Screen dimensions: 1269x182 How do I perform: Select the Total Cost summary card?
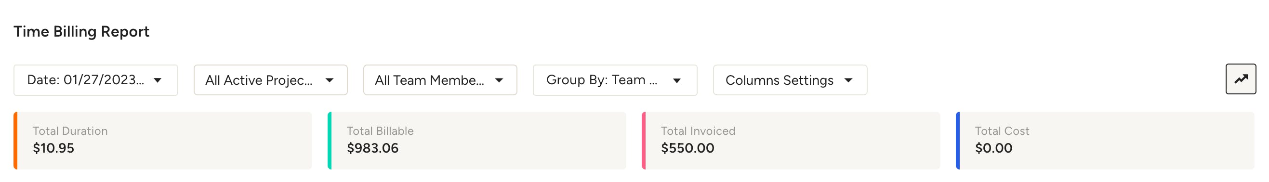1105,141
